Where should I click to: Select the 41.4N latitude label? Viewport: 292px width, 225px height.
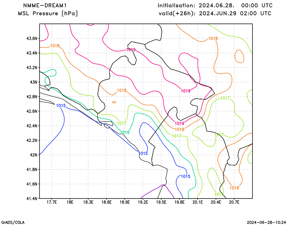(x=32, y=199)
